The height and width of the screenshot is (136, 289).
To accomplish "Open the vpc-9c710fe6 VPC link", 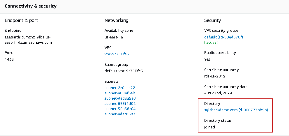I will [x=117, y=54].
